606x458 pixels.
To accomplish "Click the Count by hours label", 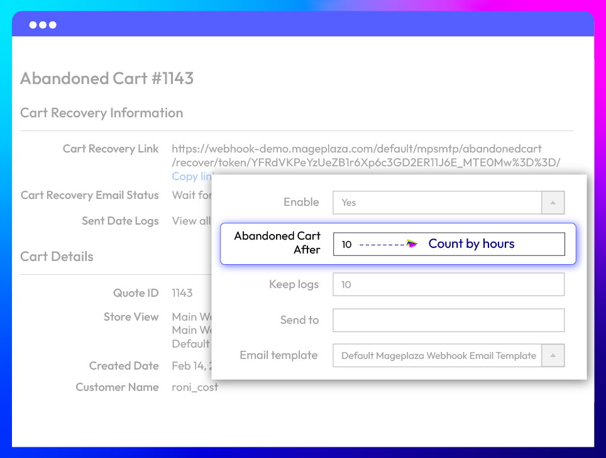I will [471, 244].
